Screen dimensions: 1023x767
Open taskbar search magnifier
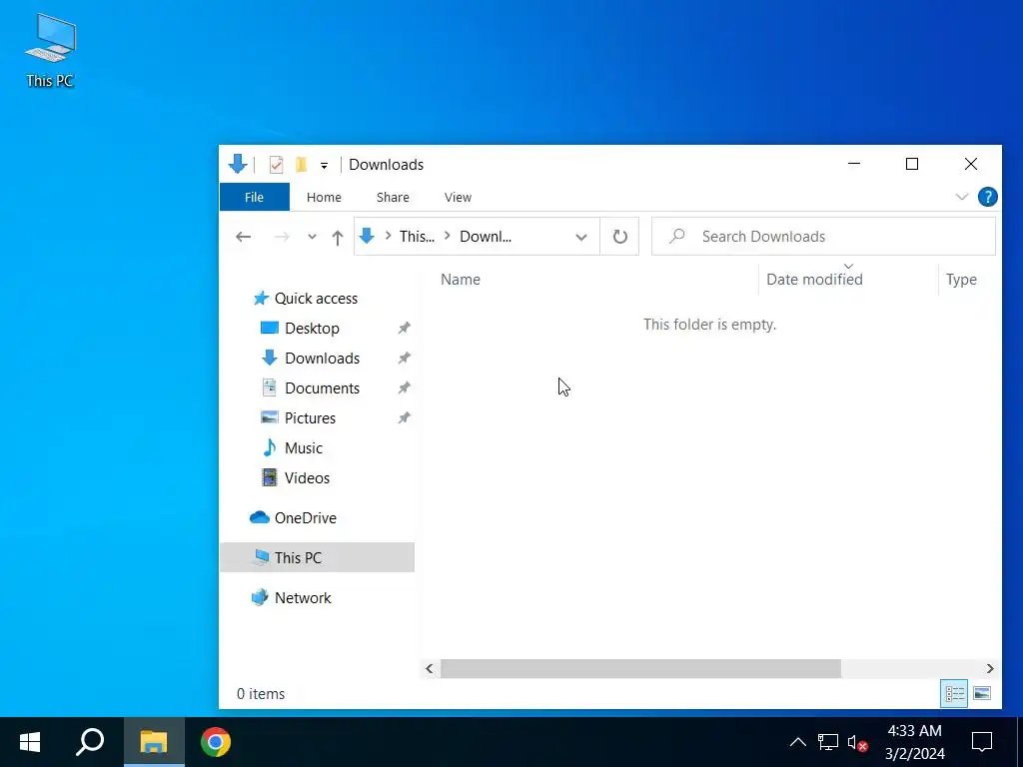click(x=90, y=742)
